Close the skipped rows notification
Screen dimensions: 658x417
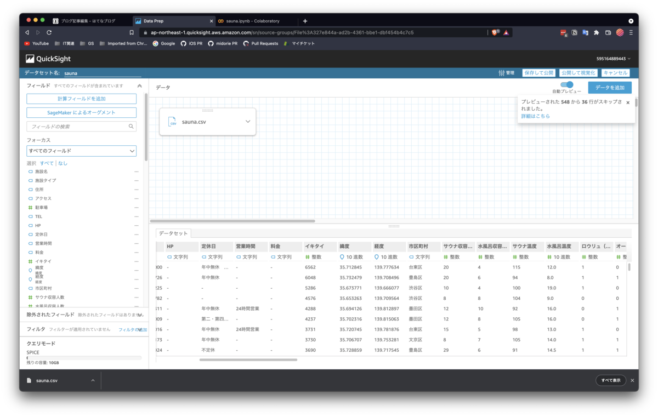pos(628,102)
